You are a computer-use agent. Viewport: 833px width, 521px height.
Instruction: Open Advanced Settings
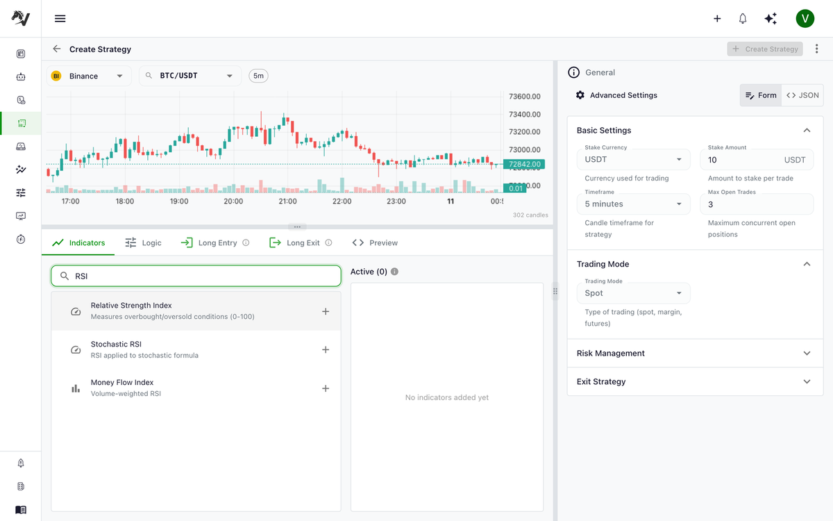tap(616, 95)
